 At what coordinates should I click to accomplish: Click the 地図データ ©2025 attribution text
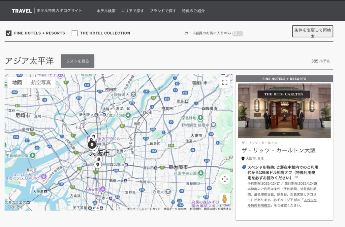[x=175, y=209]
